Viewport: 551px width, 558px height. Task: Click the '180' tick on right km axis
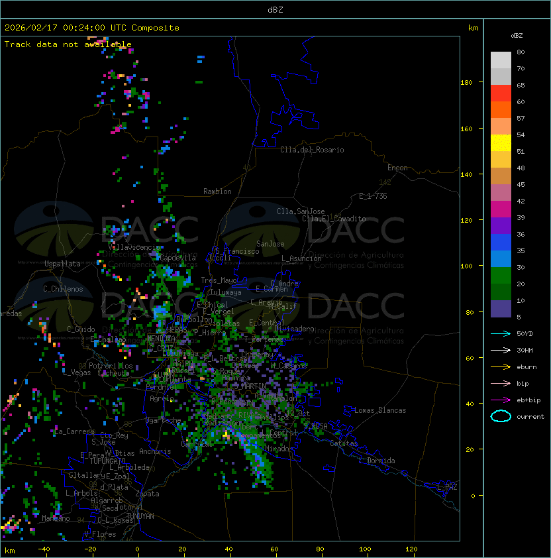pyautogui.click(x=466, y=83)
